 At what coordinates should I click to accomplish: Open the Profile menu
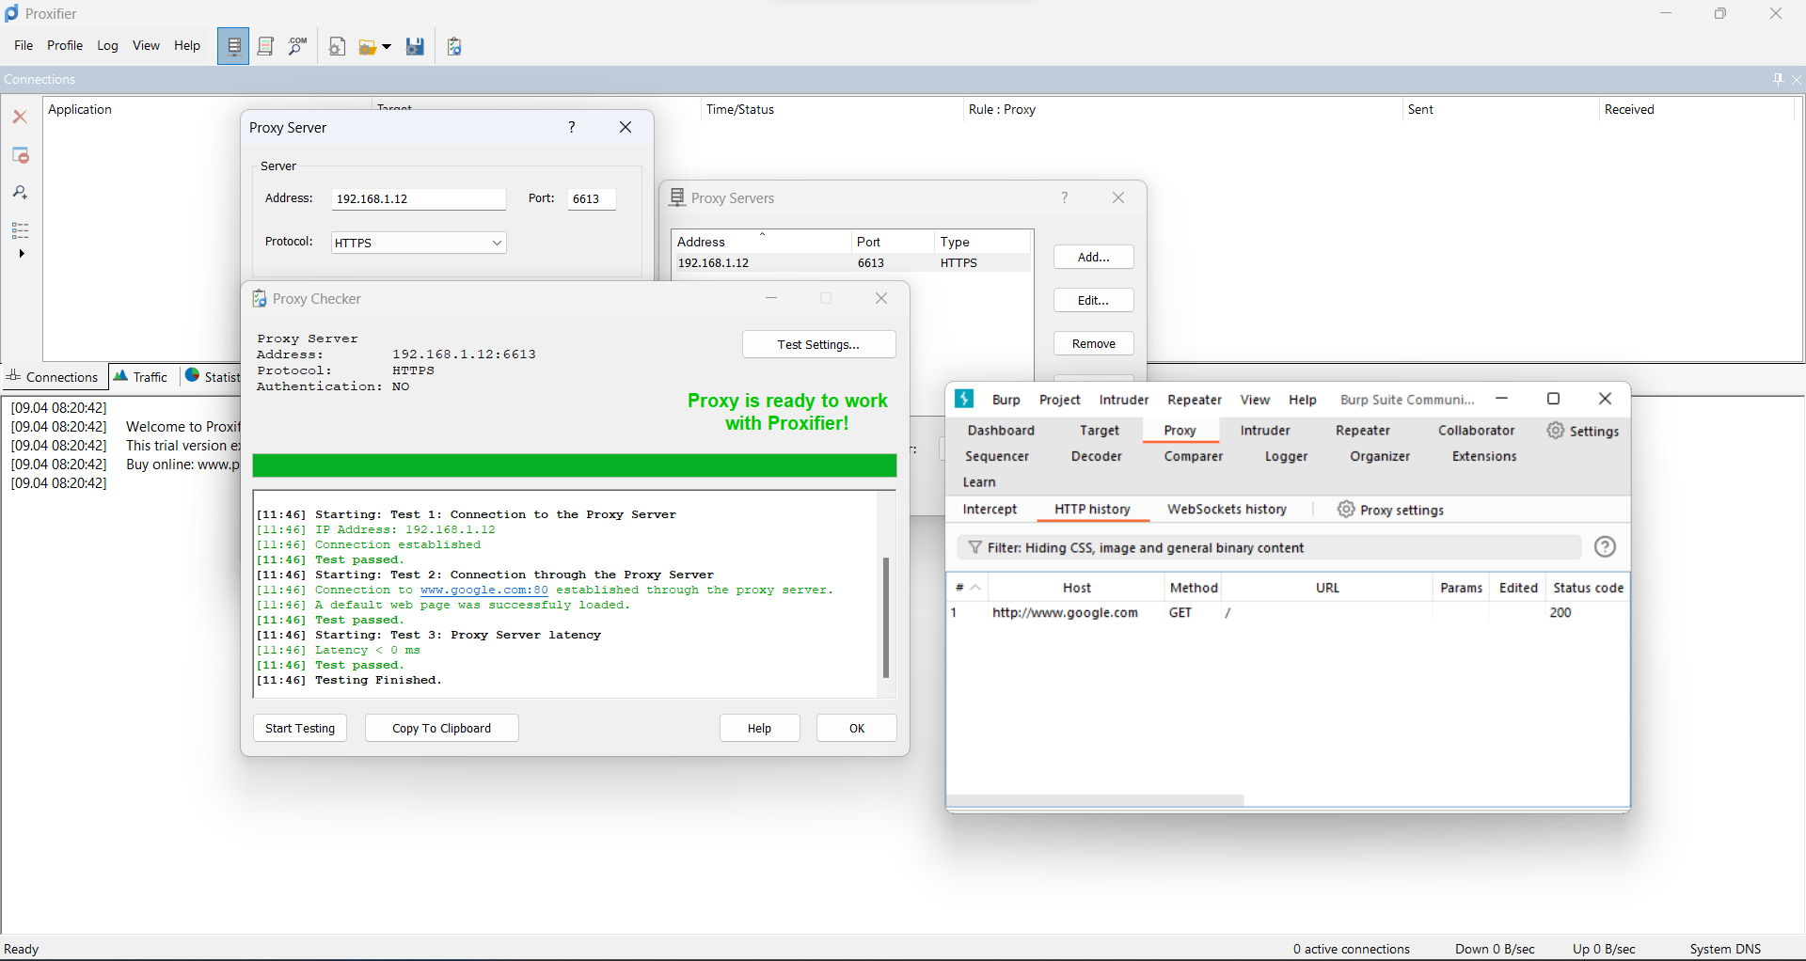click(x=65, y=45)
